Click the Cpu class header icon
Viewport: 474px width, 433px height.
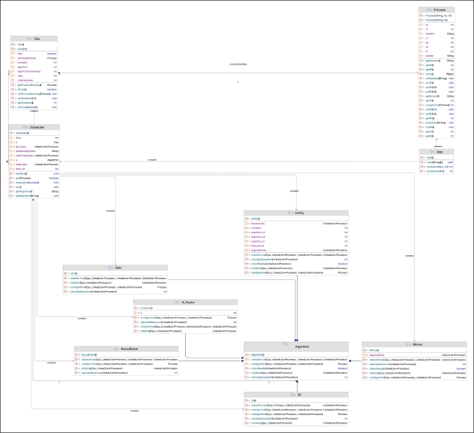[x=27, y=39]
